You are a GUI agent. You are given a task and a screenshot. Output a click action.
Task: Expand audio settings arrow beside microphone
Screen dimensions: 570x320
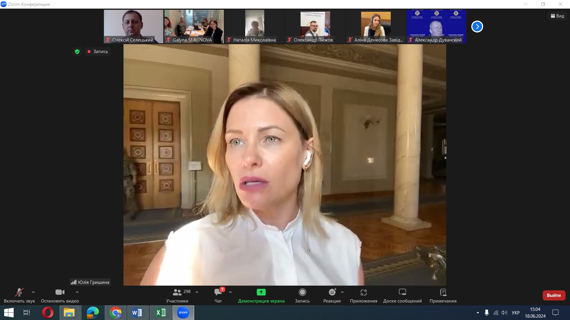point(33,292)
